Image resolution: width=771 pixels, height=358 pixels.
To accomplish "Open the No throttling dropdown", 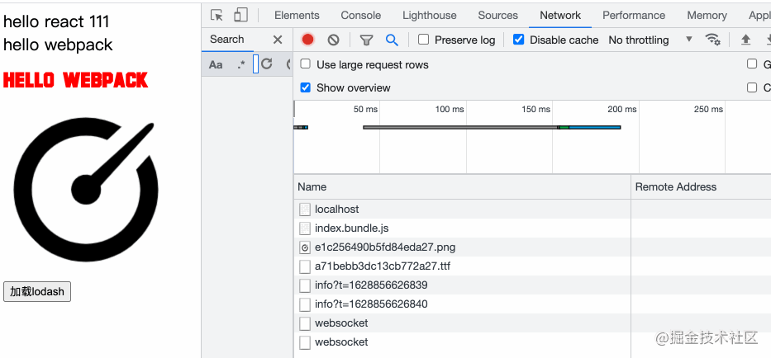I will (650, 40).
